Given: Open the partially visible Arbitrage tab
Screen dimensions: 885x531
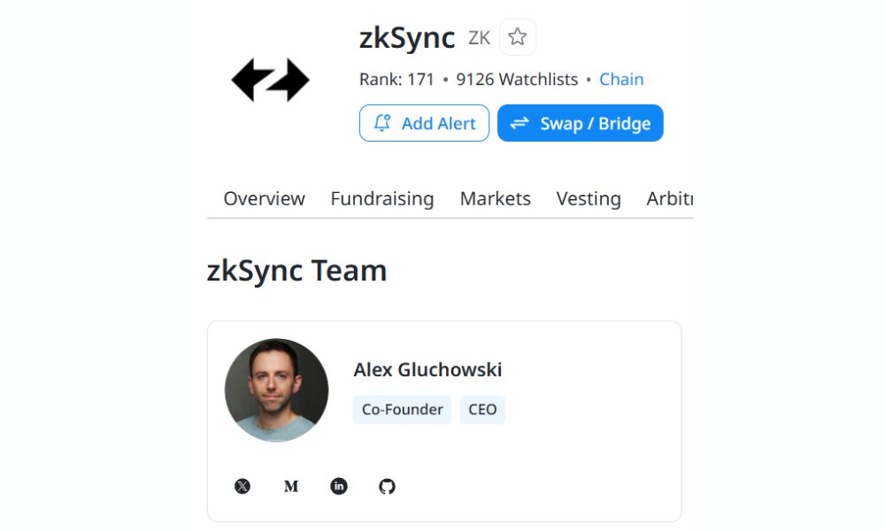Looking at the screenshot, I should pos(669,198).
